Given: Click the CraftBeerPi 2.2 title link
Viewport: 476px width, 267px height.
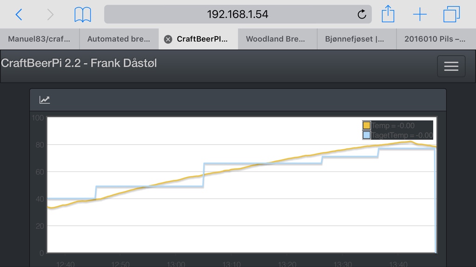Looking at the screenshot, I should click(x=79, y=63).
